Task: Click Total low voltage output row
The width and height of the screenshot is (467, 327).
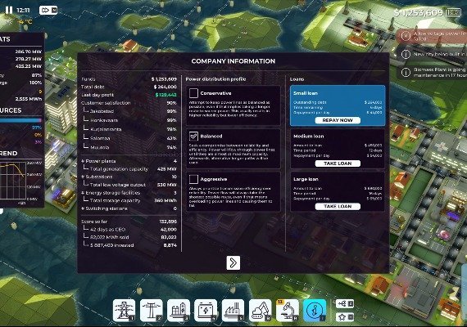Action: (129, 185)
